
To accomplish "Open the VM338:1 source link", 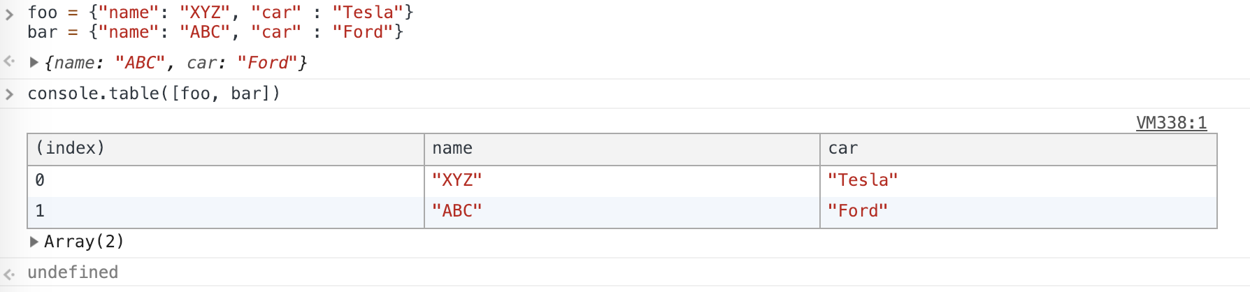I will pos(1171,123).
